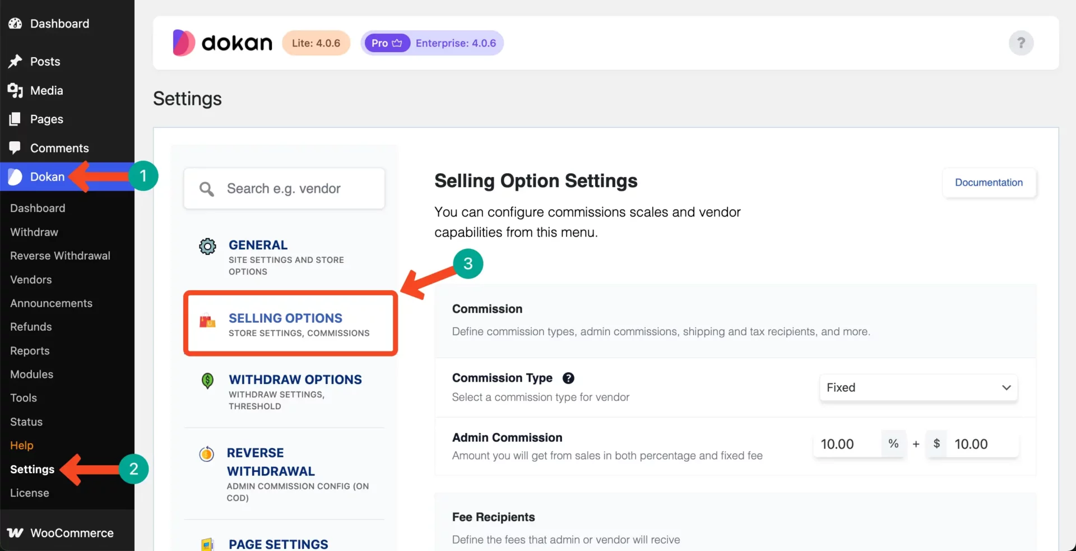
Task: Click the Pro crown badge
Action: tap(387, 43)
